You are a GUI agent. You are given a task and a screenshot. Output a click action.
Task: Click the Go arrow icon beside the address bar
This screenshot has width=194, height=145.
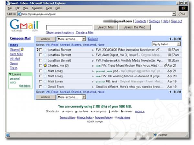tap(180, 14)
